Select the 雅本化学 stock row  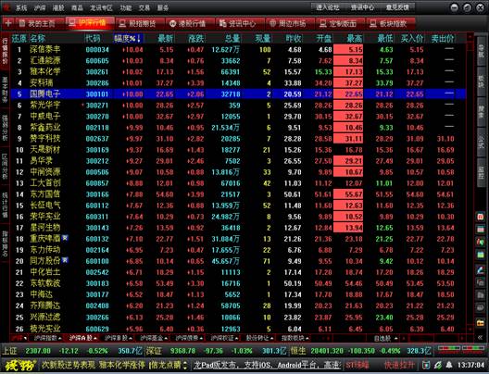point(239,72)
